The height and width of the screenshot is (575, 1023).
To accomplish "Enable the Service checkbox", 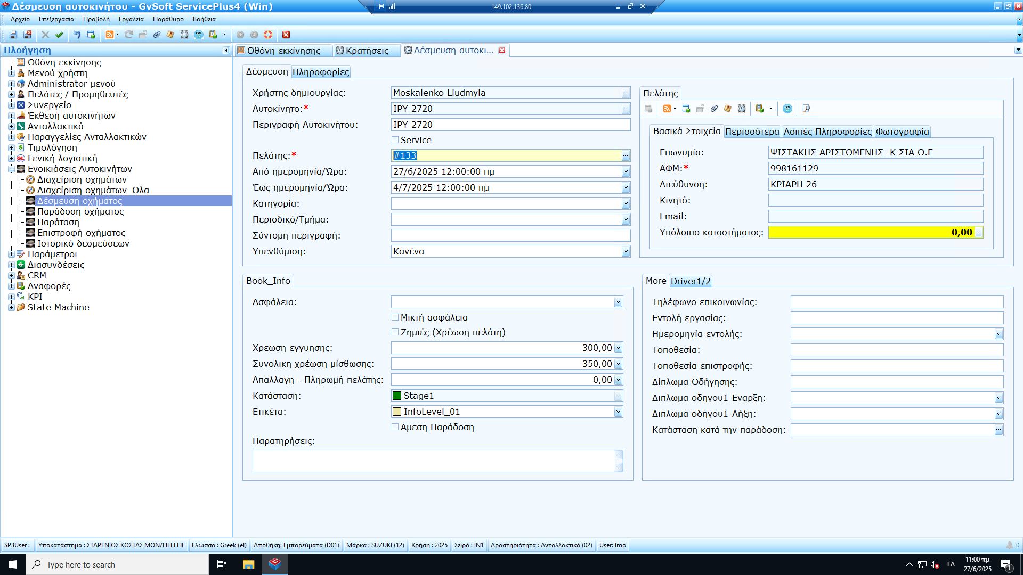I will (x=395, y=140).
